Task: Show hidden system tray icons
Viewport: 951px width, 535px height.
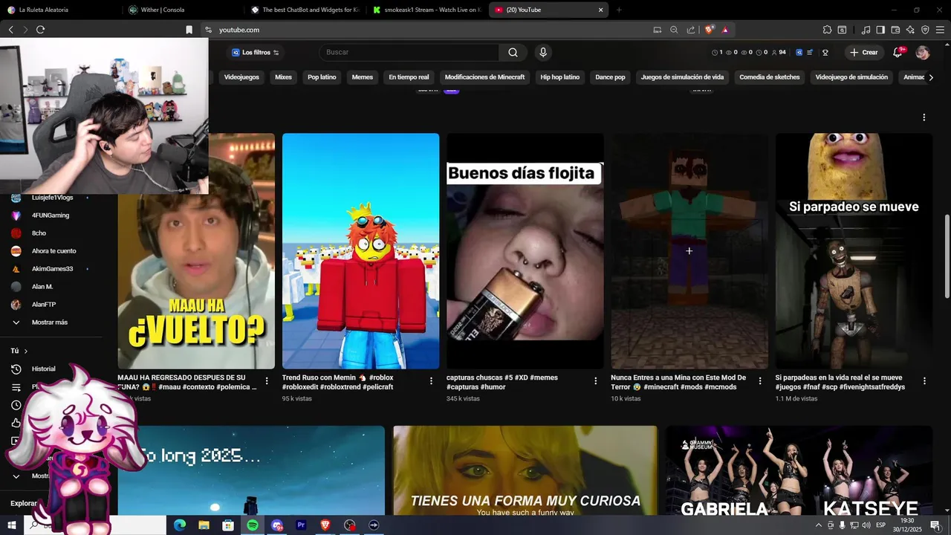Action: point(819,525)
